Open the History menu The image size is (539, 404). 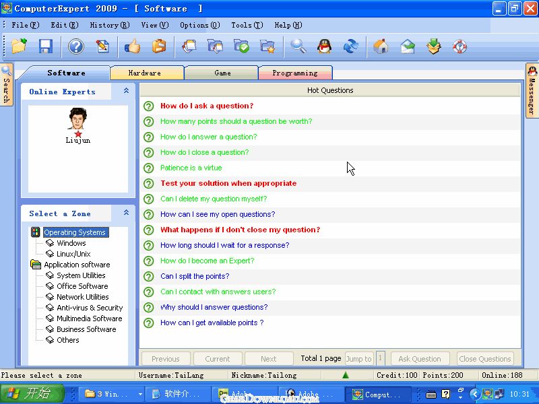(110, 25)
